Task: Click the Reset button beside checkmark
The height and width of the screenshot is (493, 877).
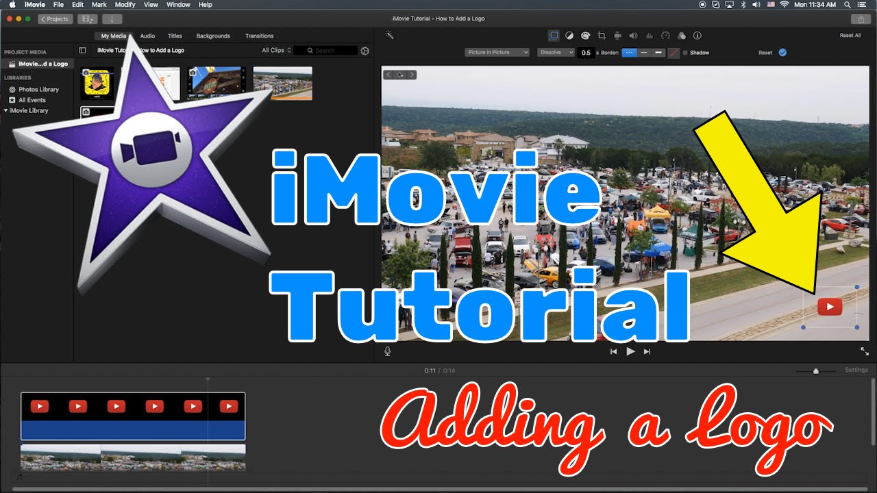Action: coord(765,53)
